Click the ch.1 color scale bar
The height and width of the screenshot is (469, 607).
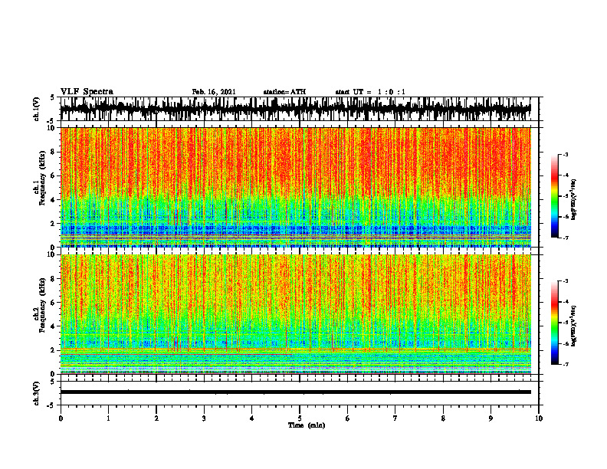click(x=555, y=196)
